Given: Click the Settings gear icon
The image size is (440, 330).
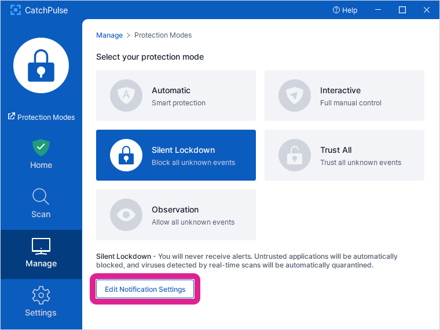Looking at the screenshot, I should coord(41,295).
